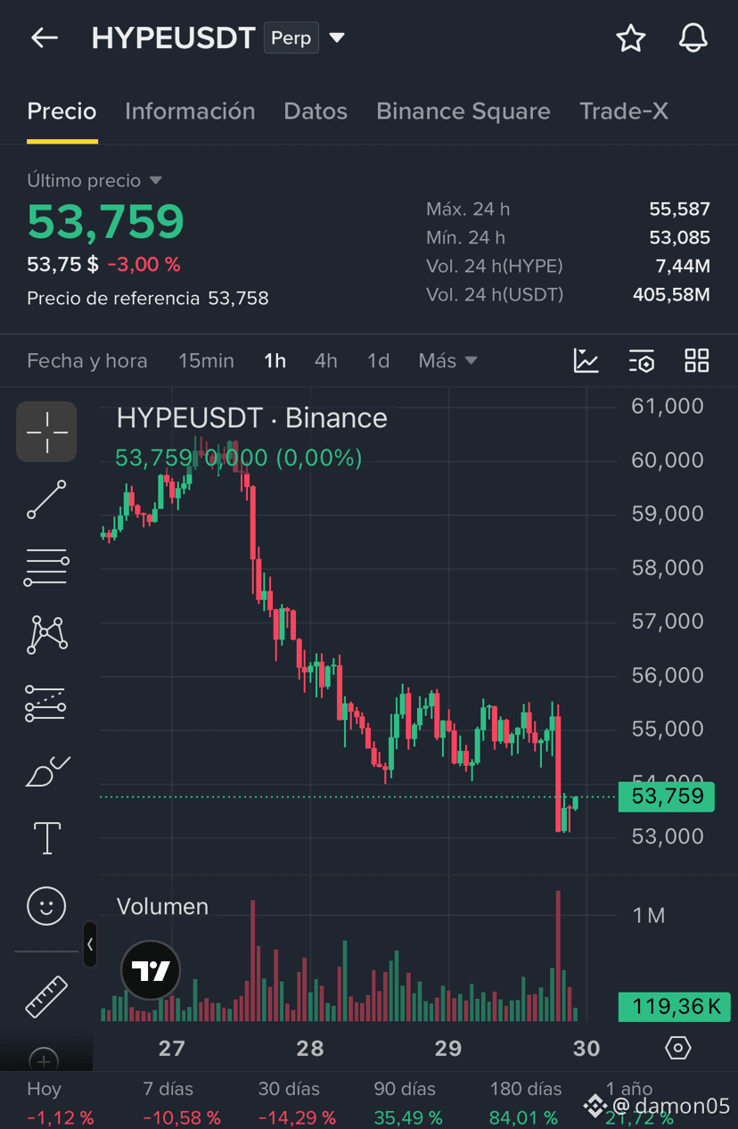Select the horizontal lines Fibonacci tool
The height and width of the screenshot is (1129, 738).
[x=46, y=567]
